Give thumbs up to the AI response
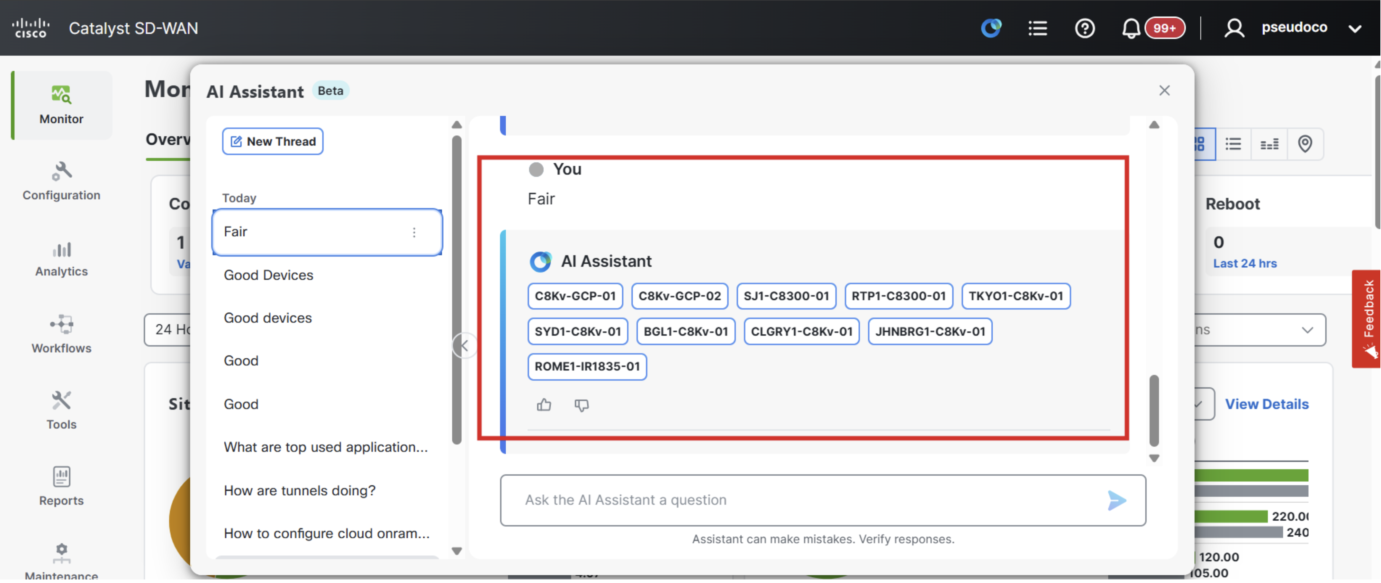 point(544,405)
